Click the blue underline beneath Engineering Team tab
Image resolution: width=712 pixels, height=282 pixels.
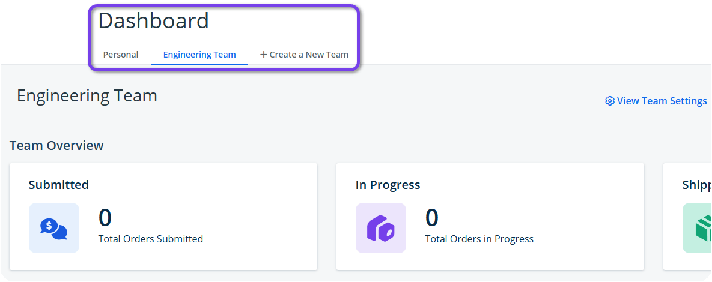click(199, 64)
